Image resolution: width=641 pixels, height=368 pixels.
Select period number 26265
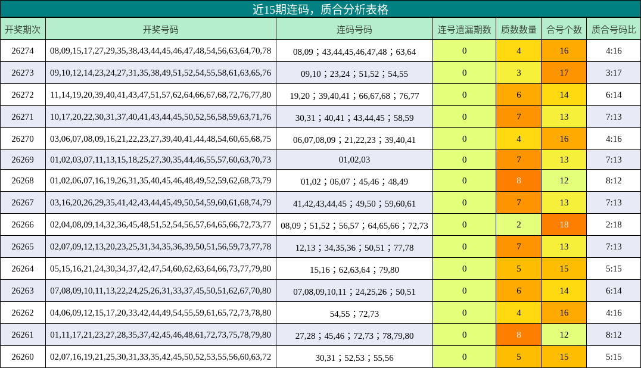tap(23, 247)
